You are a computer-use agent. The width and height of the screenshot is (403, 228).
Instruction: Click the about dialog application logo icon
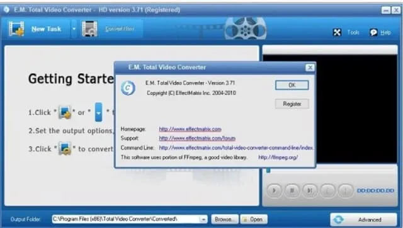[x=128, y=88]
